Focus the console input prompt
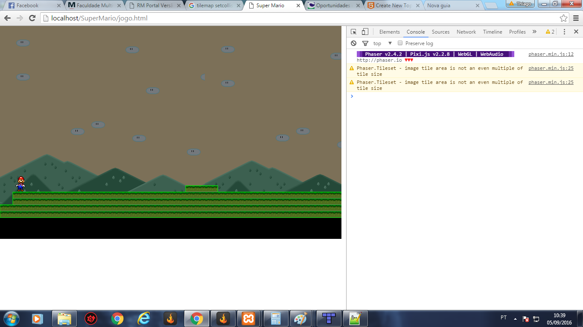583x327 pixels. point(465,96)
